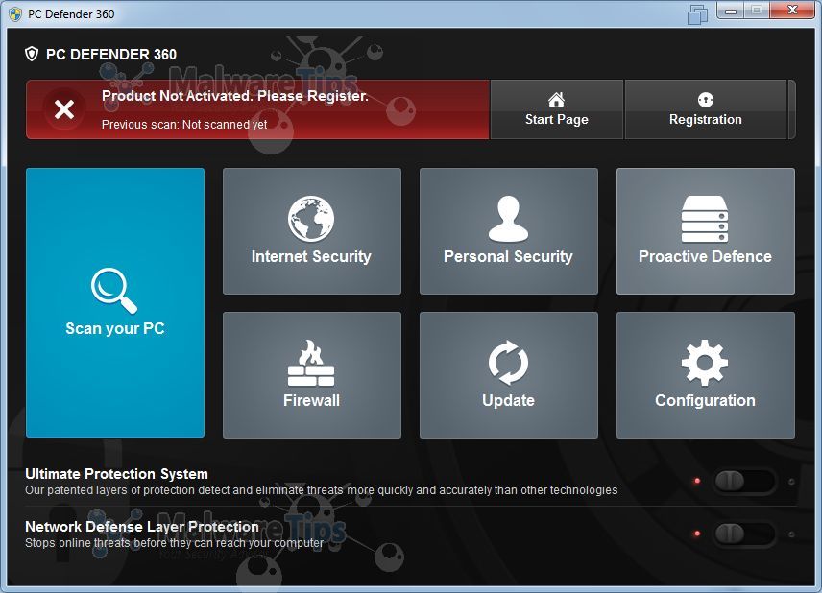Click 'Previous scan: Not scanned yet' text
Screen dimensions: 822x593
coord(184,125)
